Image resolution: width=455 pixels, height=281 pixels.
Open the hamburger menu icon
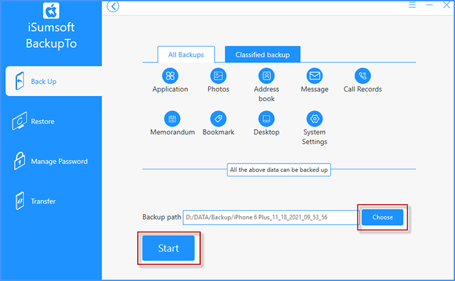click(x=412, y=5)
